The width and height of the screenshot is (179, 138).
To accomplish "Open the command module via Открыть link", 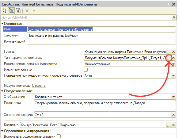I will 39,86.
